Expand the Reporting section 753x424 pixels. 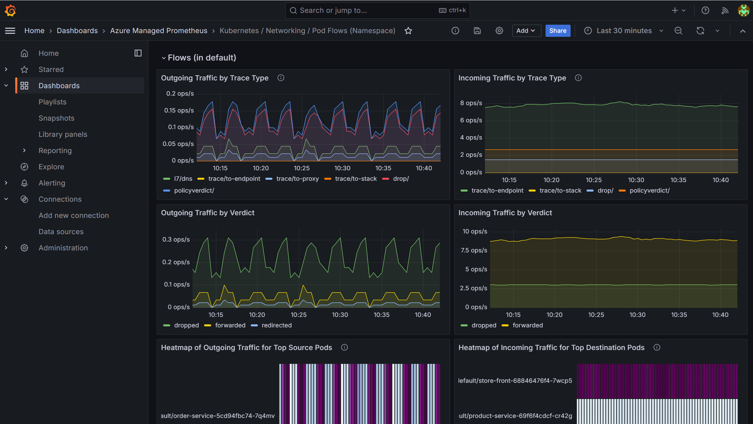coord(24,150)
